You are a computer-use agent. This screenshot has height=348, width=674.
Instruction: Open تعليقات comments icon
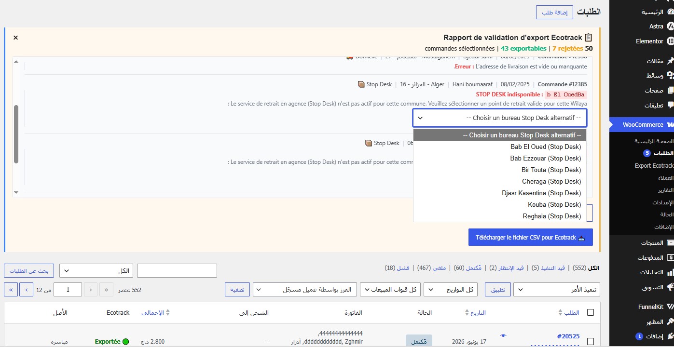pyautogui.click(x=670, y=105)
